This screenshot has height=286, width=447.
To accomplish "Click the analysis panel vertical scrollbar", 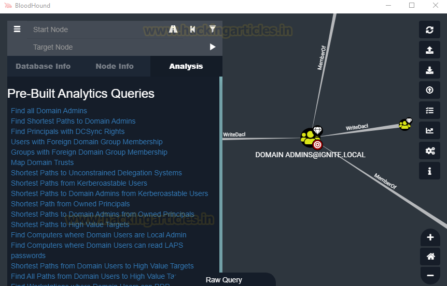I will pyautogui.click(x=221, y=175).
